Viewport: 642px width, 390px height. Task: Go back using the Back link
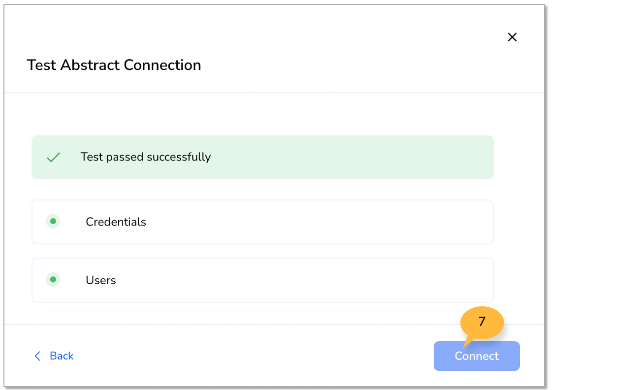(54, 356)
